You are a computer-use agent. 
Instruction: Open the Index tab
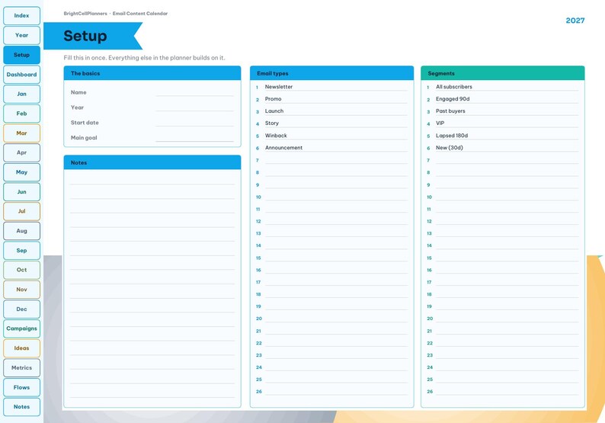click(21, 16)
